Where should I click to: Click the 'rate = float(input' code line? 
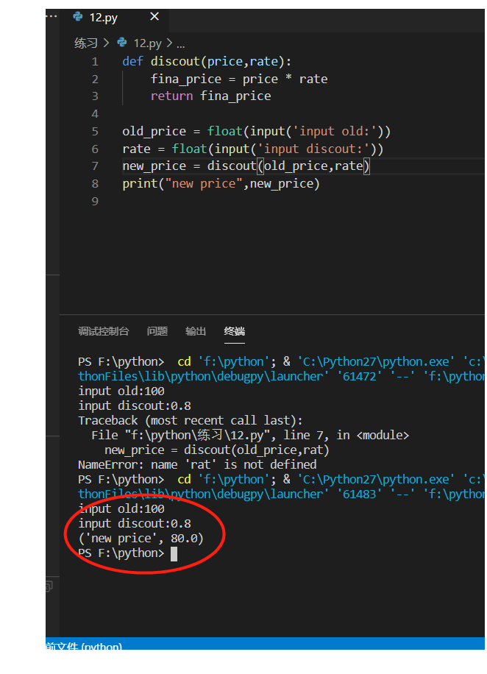[x=253, y=149]
